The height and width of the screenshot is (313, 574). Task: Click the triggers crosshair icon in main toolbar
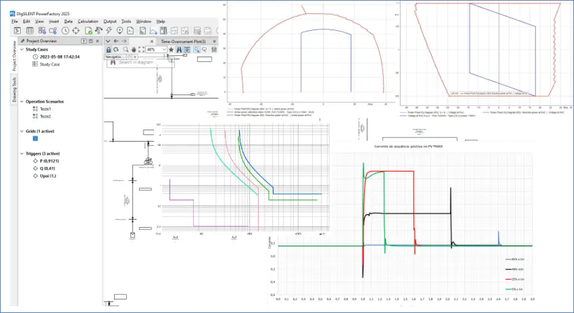(76, 31)
